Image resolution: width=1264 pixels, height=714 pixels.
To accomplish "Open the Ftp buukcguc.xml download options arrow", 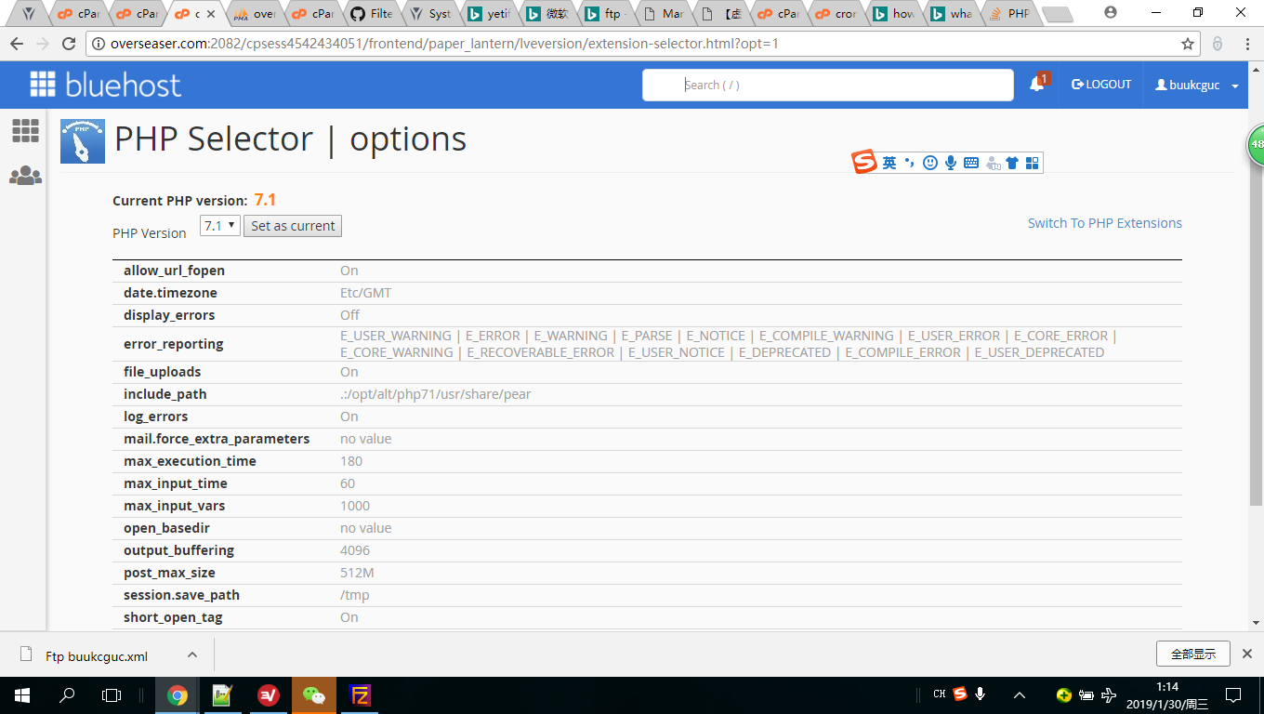I will tap(192, 654).
